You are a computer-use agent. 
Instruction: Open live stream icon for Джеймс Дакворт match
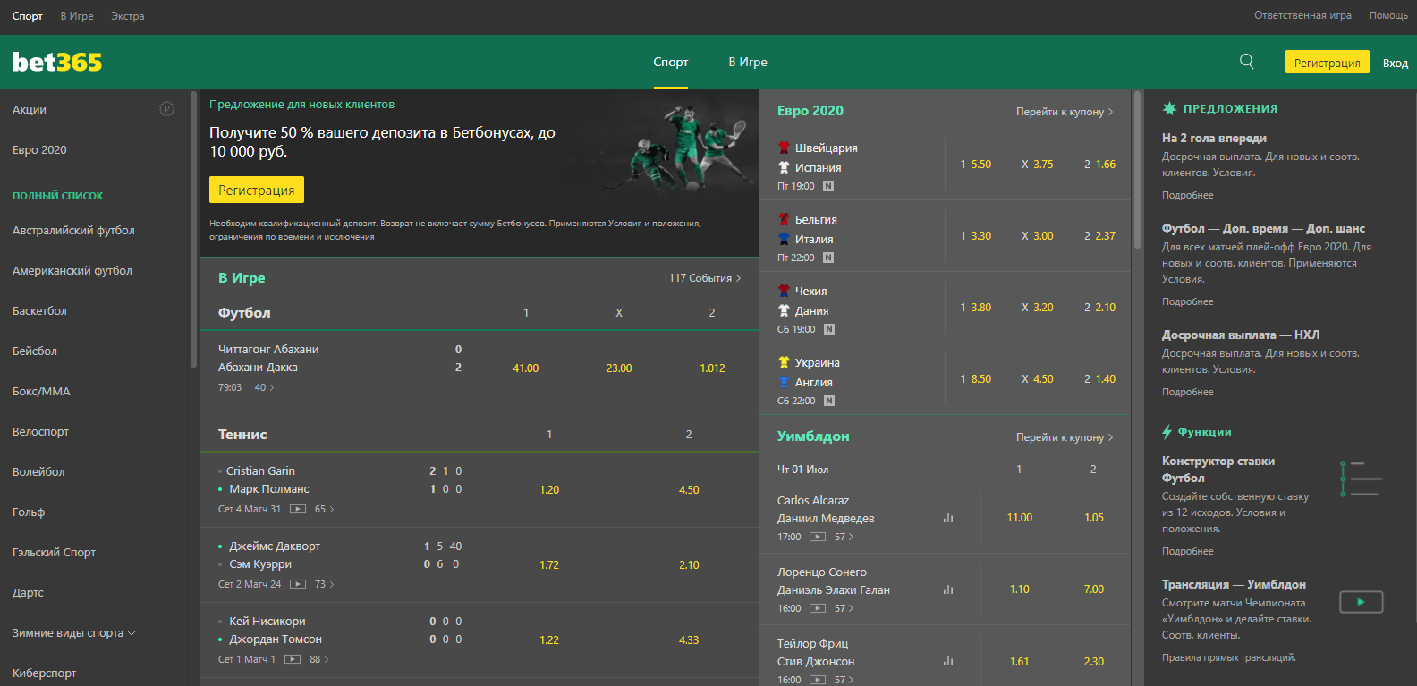pyautogui.click(x=298, y=584)
